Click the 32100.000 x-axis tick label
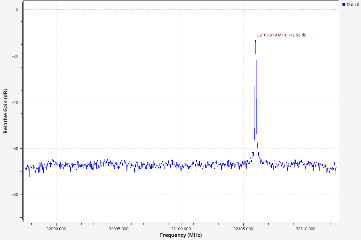The image size is (361, 240). pyautogui.click(x=181, y=229)
